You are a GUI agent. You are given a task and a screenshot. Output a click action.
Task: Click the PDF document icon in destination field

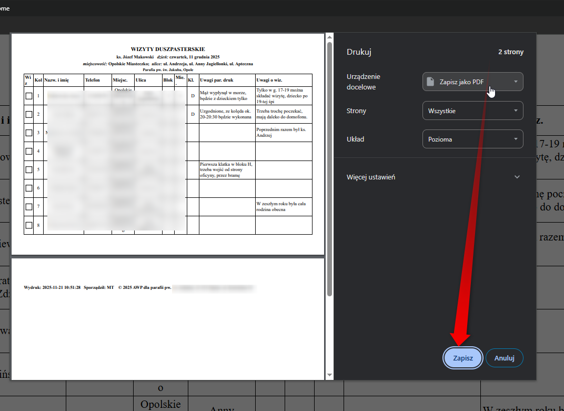point(430,82)
